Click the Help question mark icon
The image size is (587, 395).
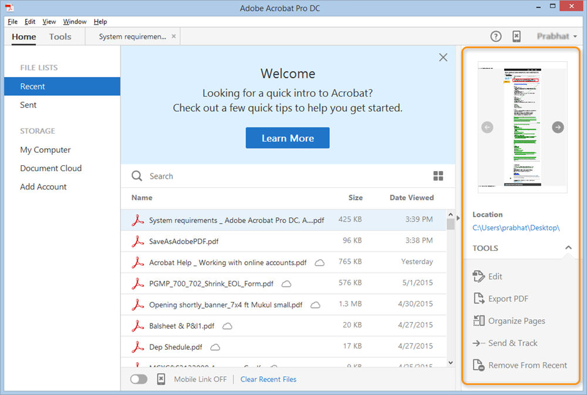tap(495, 36)
